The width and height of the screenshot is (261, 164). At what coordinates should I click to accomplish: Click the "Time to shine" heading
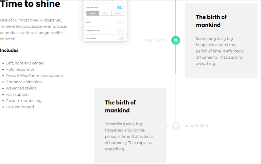[x=30, y=4]
